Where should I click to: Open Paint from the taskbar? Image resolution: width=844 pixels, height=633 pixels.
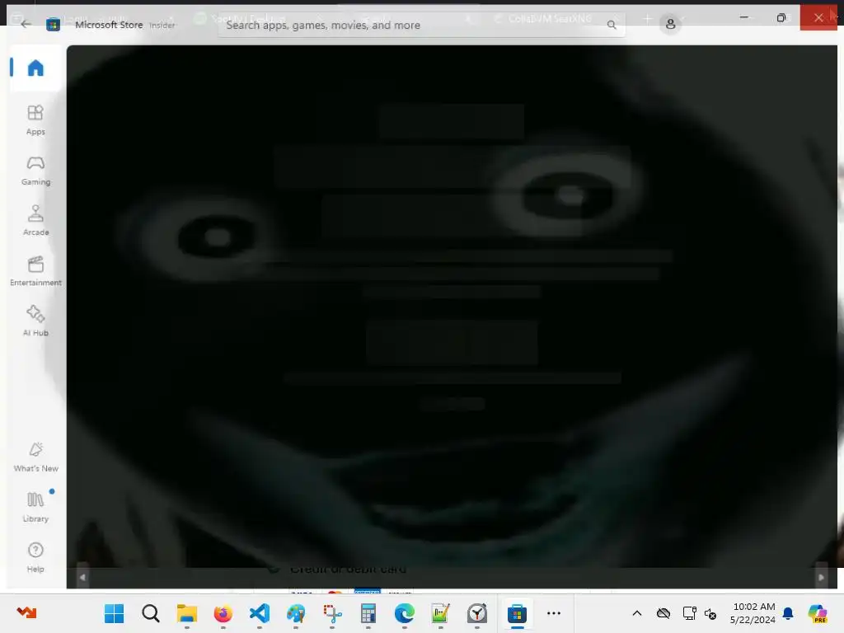296,613
